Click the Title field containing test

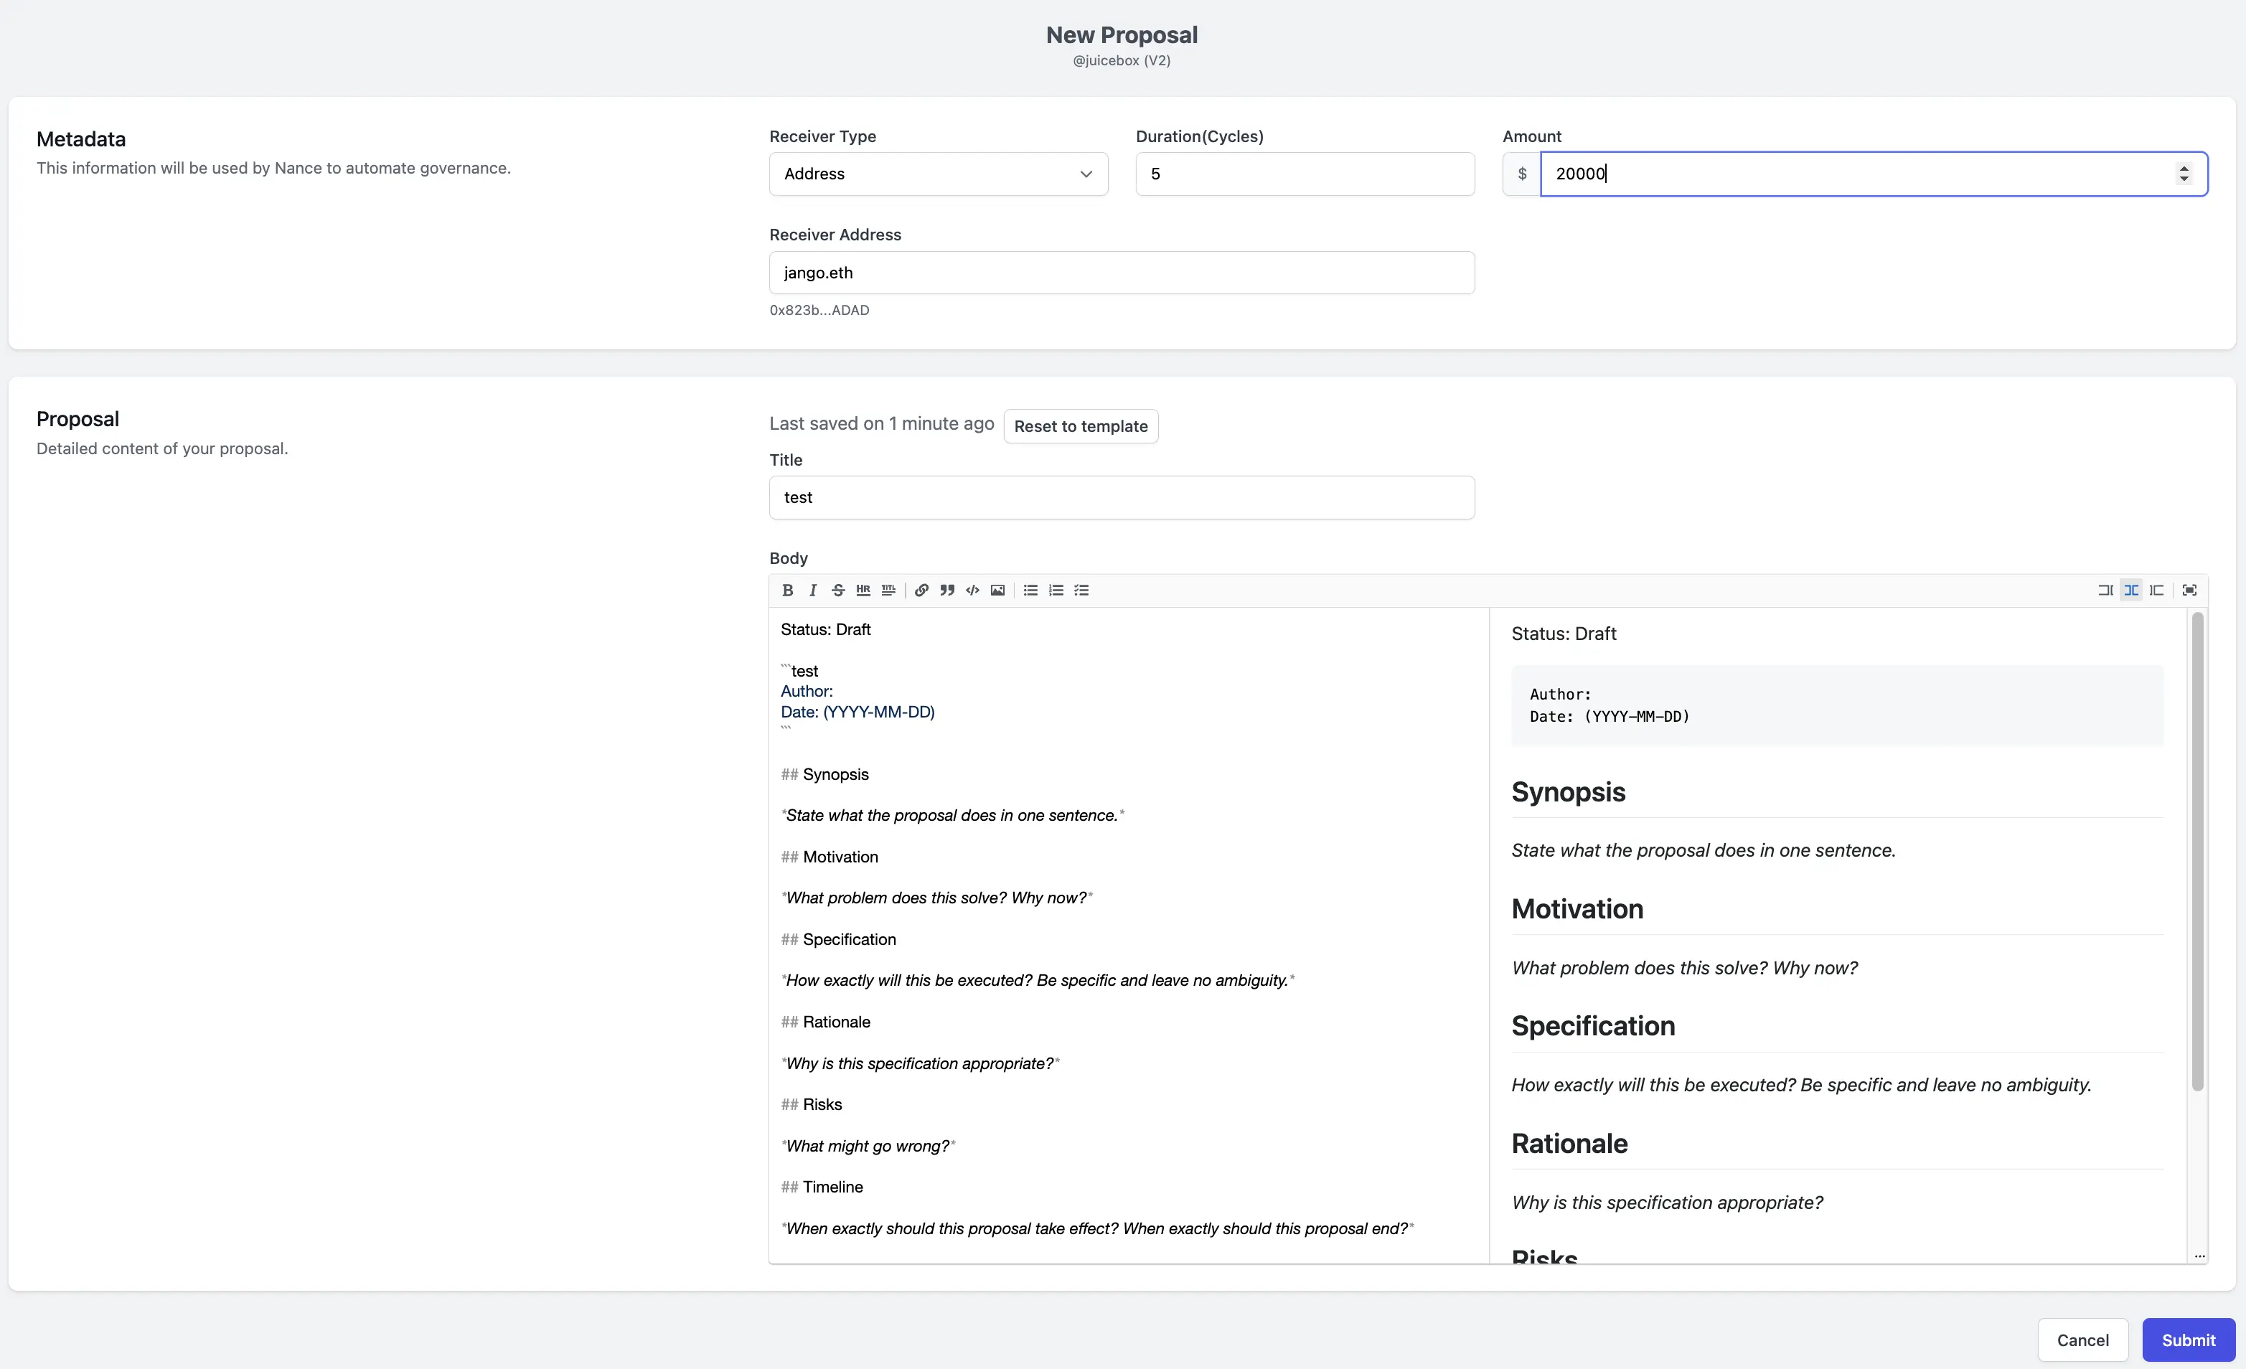(x=1120, y=497)
